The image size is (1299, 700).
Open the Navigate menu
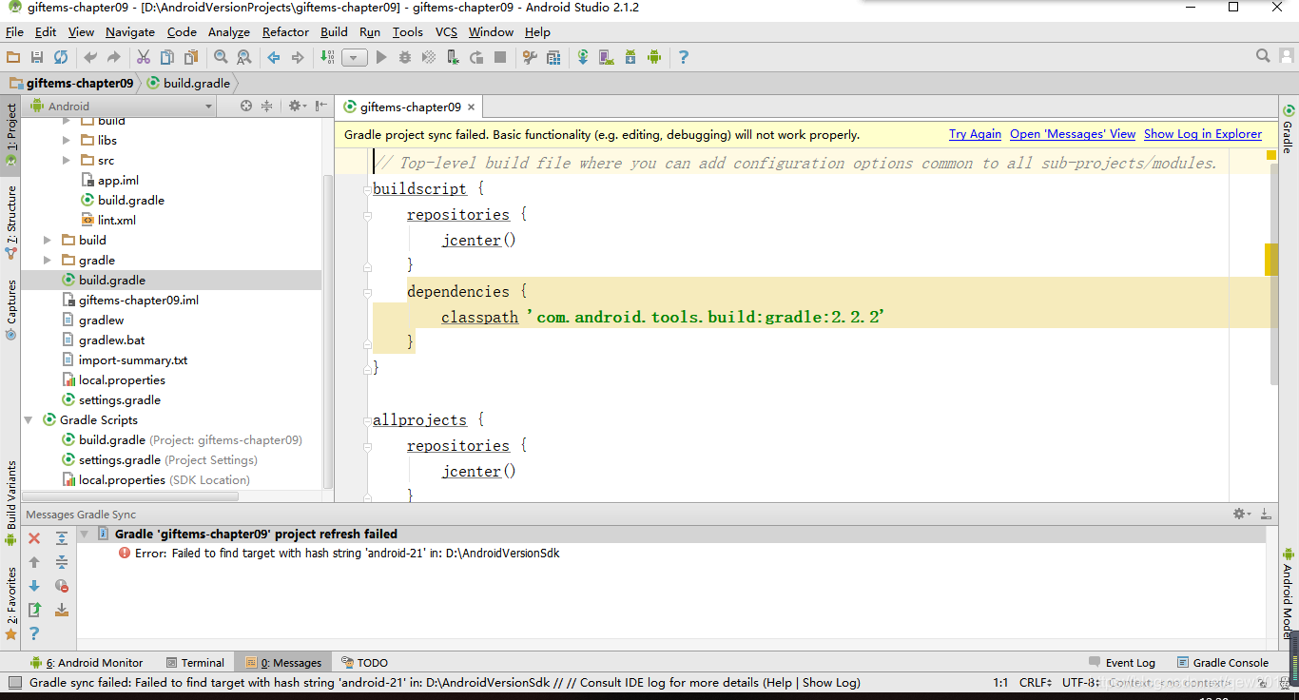(x=130, y=31)
